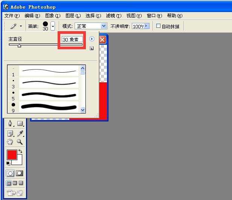232x200 pixels.
Task: Select the Notes tool
Action: (x=10, y=133)
